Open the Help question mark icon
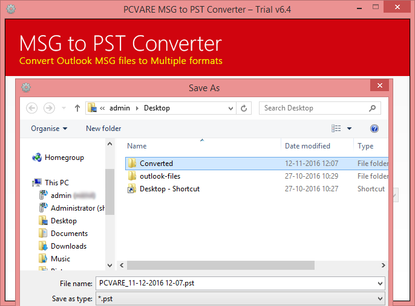 [374, 129]
